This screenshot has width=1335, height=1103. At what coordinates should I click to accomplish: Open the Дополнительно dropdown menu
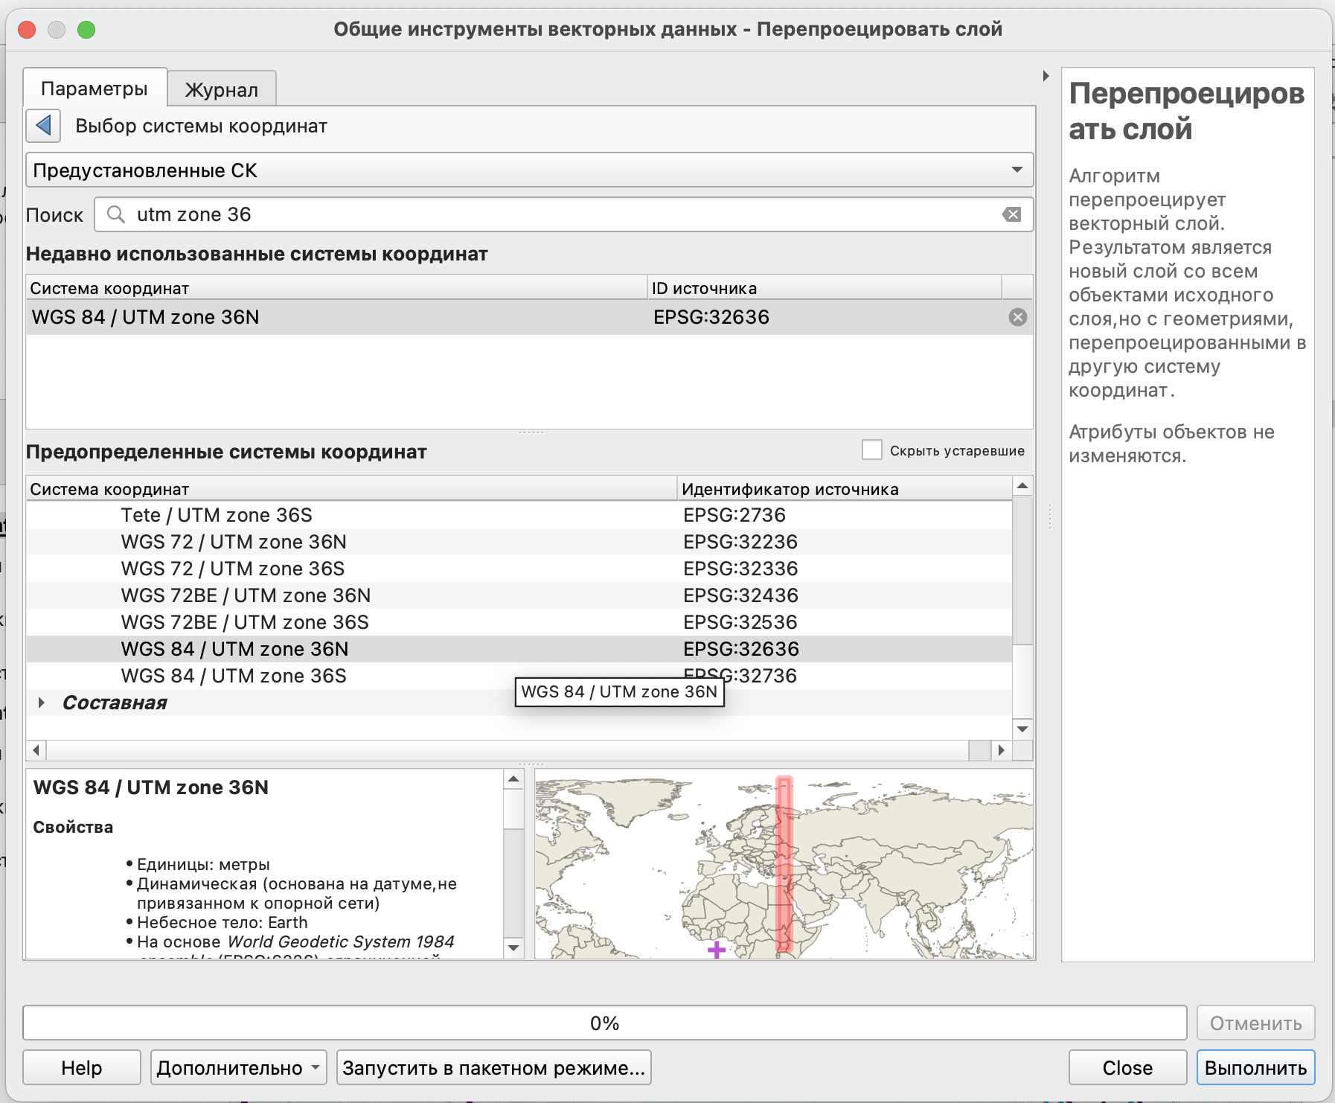[x=238, y=1068]
